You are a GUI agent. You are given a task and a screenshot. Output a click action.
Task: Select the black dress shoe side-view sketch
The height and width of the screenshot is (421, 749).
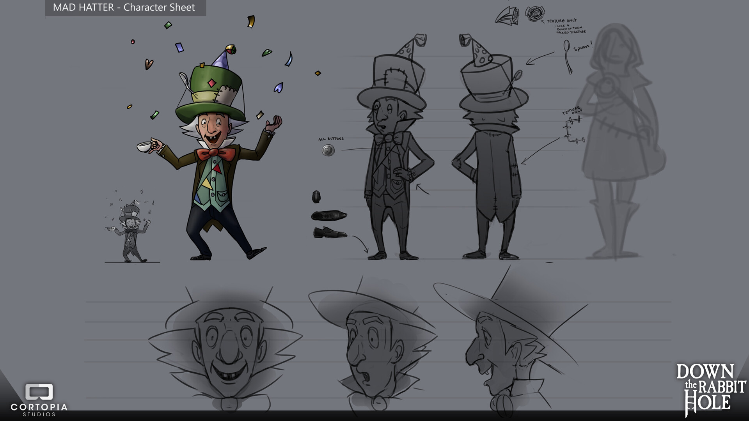tap(329, 232)
